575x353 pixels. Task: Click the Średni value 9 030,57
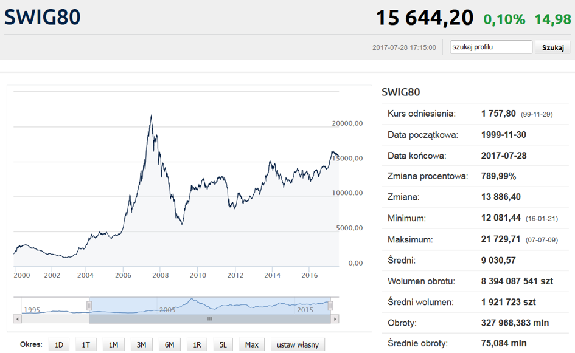pyautogui.click(x=498, y=261)
